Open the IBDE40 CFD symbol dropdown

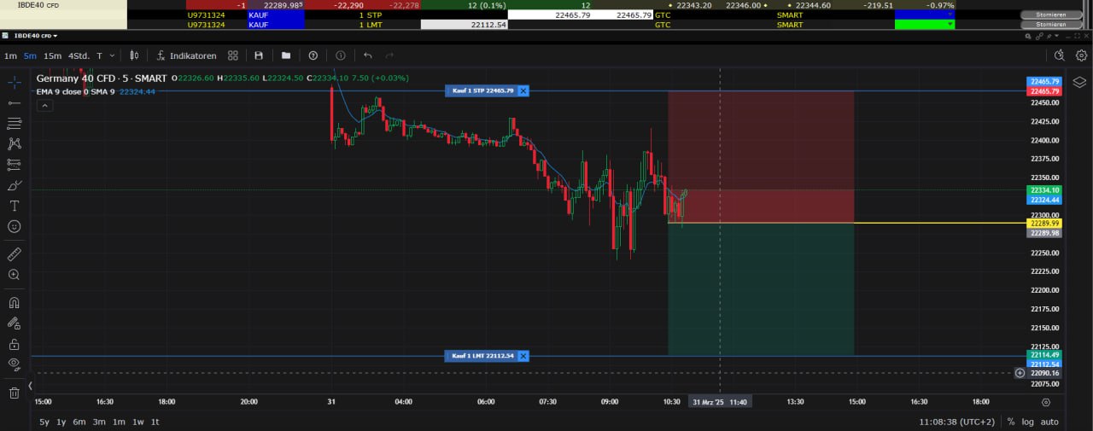point(56,36)
